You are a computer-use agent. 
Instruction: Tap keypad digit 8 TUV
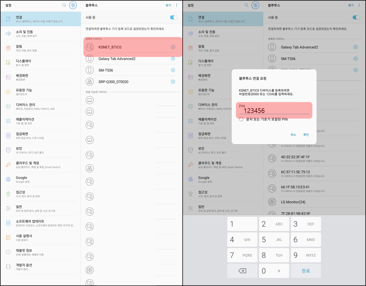point(274,255)
